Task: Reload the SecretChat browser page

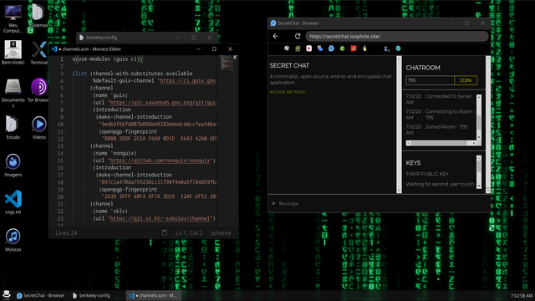Action: pyautogui.click(x=298, y=36)
